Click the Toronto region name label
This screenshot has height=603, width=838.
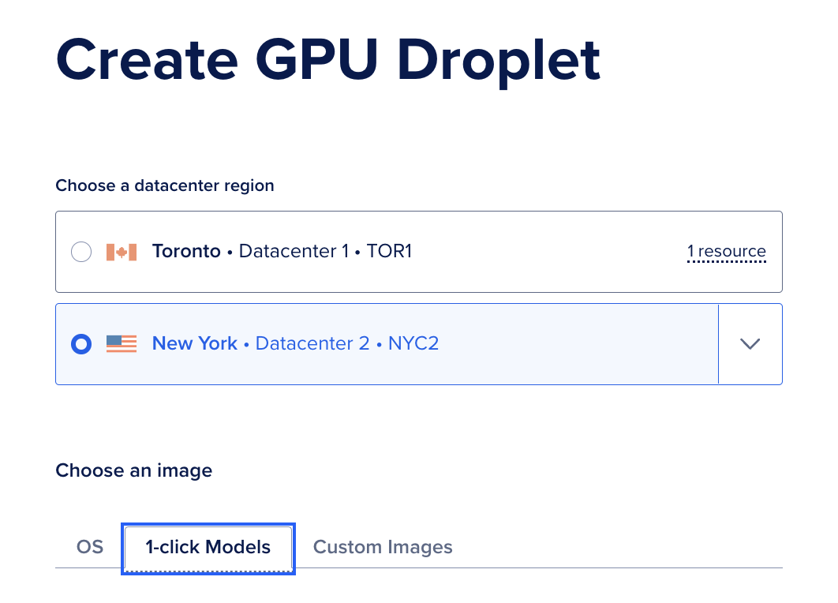point(186,251)
